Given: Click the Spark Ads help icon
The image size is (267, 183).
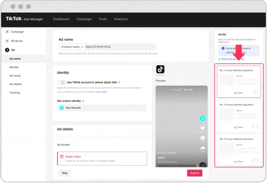Looking at the screenshot, I should (119, 82).
